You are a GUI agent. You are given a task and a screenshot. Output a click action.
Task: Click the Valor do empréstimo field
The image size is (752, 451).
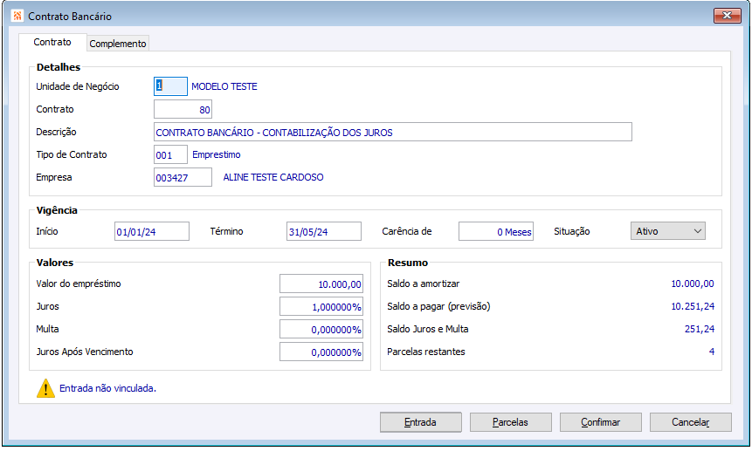(x=321, y=284)
